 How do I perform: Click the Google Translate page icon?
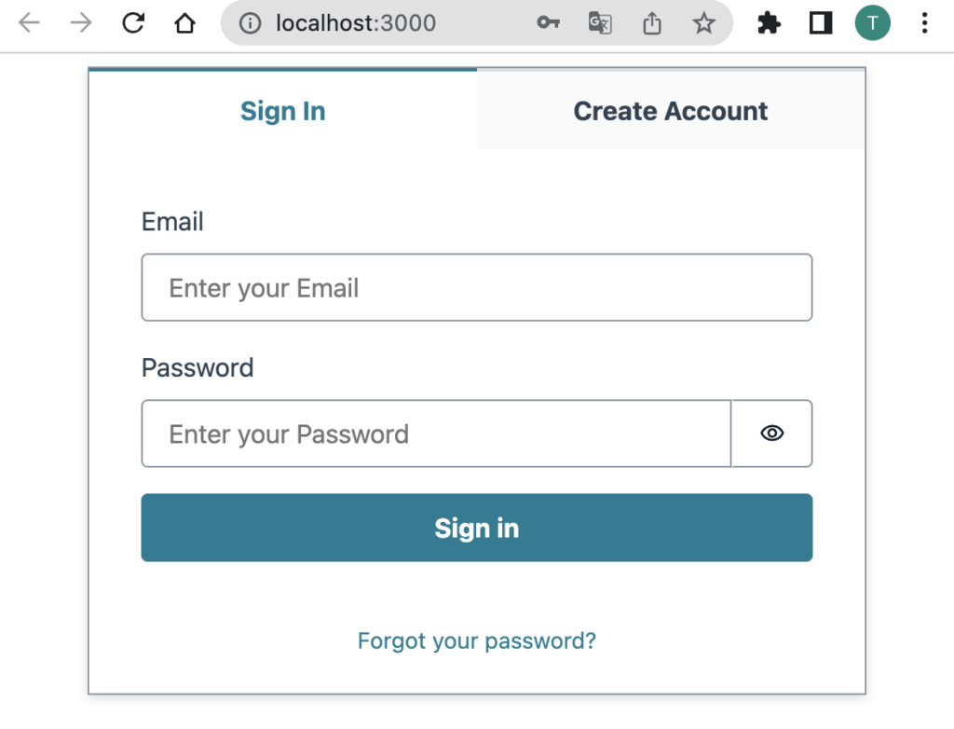[600, 23]
